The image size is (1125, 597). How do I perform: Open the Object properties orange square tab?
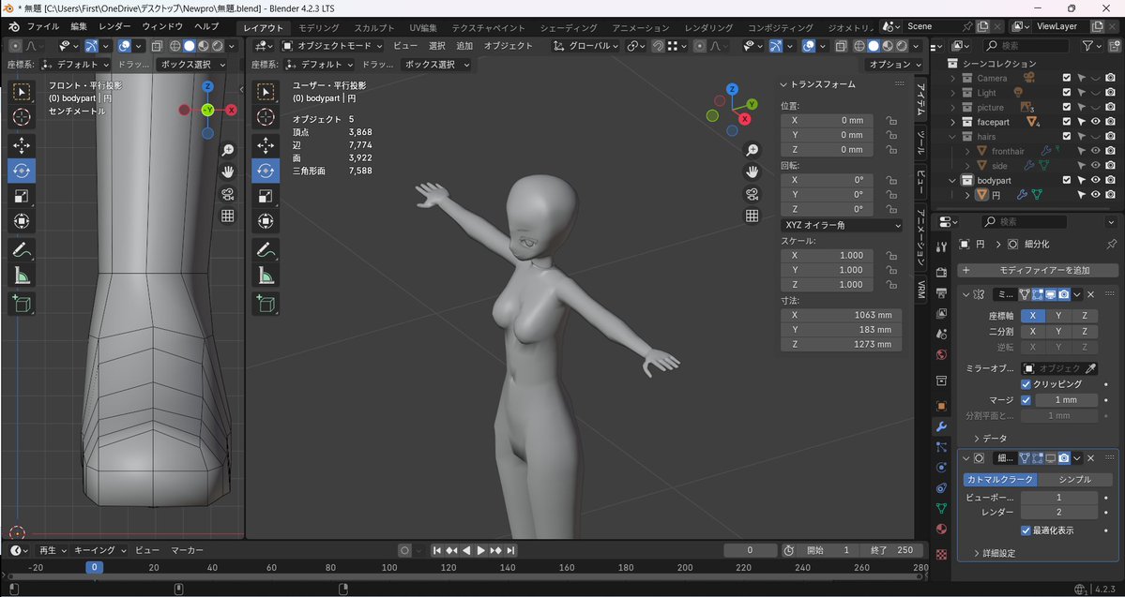tap(942, 406)
